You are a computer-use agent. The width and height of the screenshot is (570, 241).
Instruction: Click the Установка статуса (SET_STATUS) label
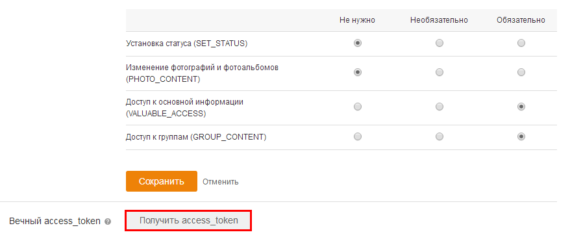point(186,44)
